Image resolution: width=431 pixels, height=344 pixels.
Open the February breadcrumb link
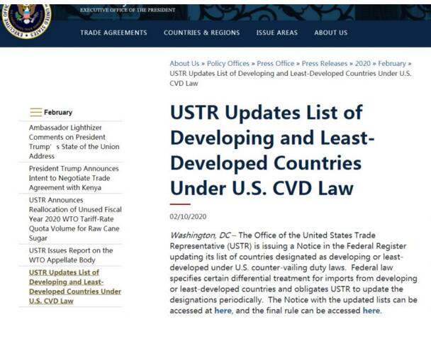[392, 64]
